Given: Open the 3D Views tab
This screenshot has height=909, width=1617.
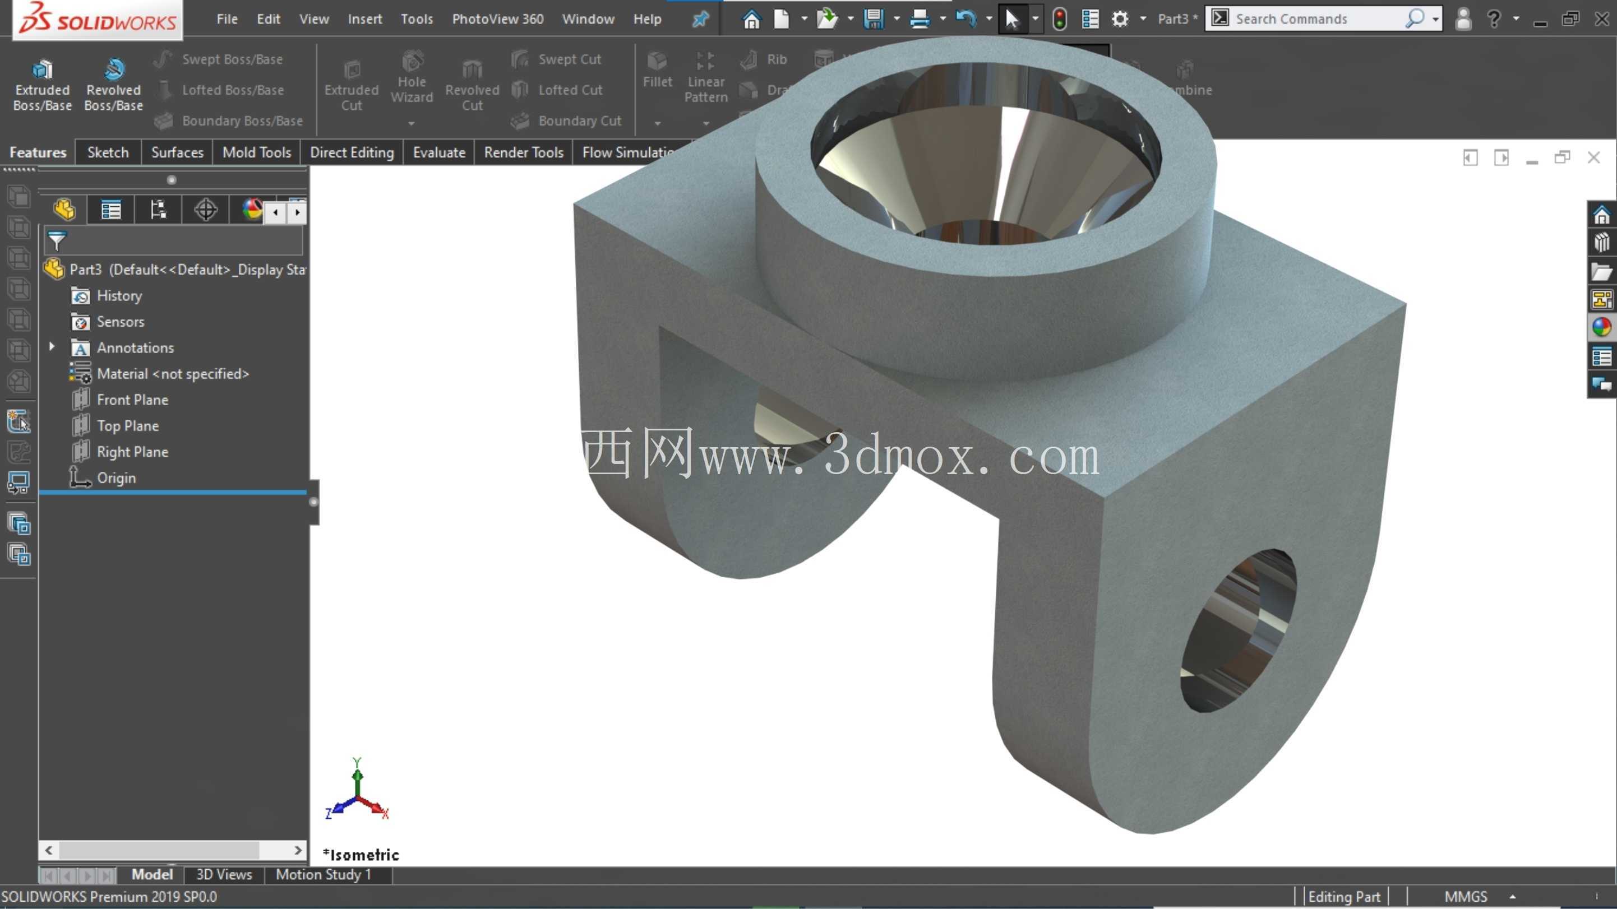Looking at the screenshot, I should [224, 874].
